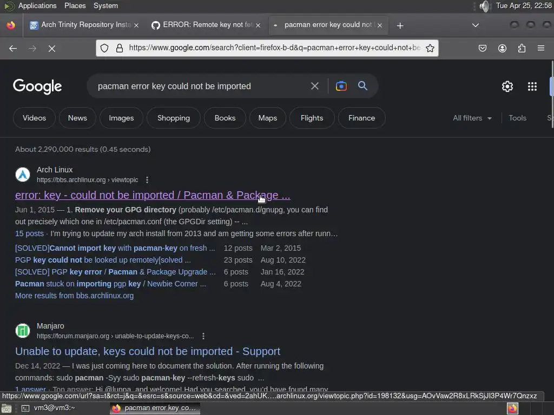Click Arch Linux site favicon
The height and width of the screenshot is (415, 554).
[x=23, y=175]
